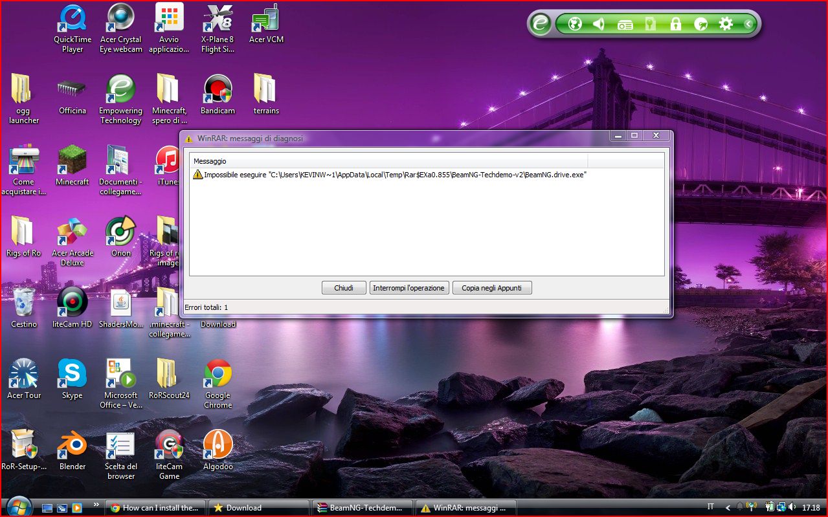Select the terrains folder
Screen dimensions: 828x517
point(266,94)
